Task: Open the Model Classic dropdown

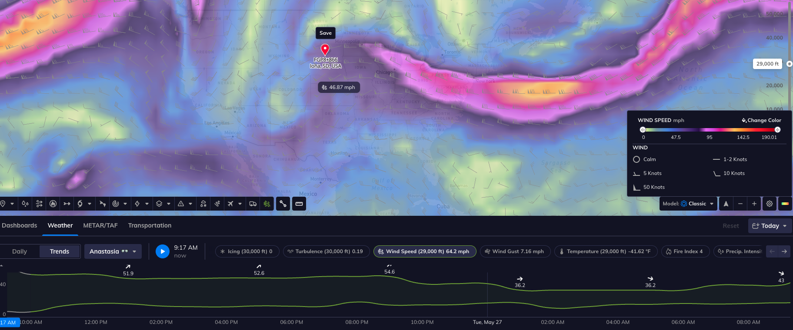Action: click(x=688, y=204)
